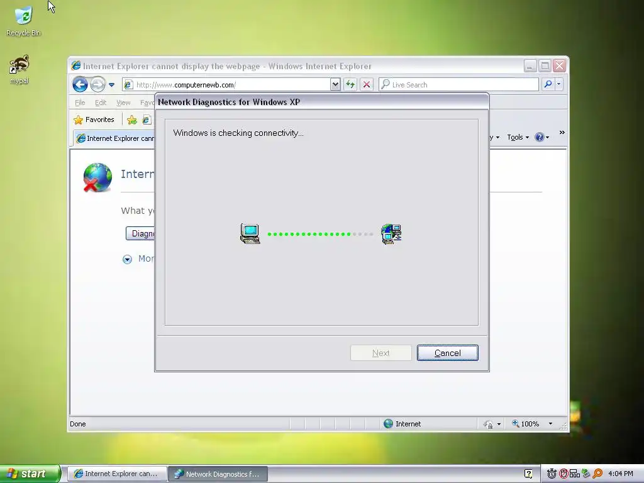Expand the Help icon dropdown arrow
644x483 pixels.
pos(548,138)
